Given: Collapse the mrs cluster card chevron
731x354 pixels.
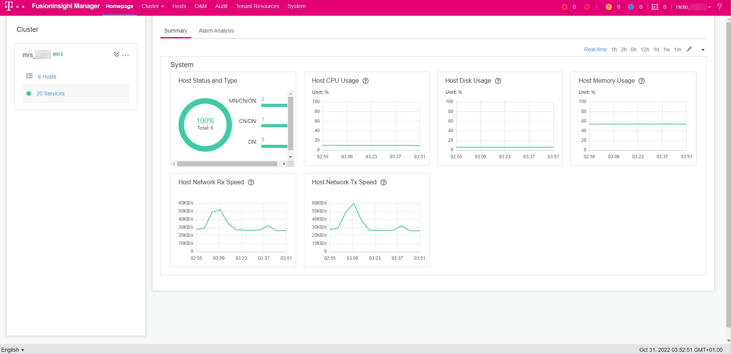Looking at the screenshot, I should tap(117, 54).
